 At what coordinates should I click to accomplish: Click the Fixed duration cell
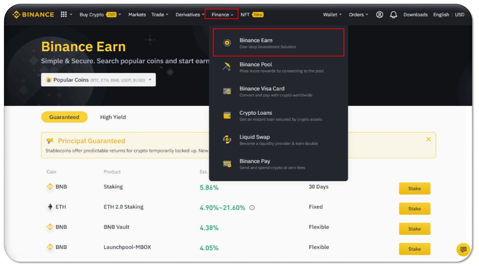(x=315, y=207)
